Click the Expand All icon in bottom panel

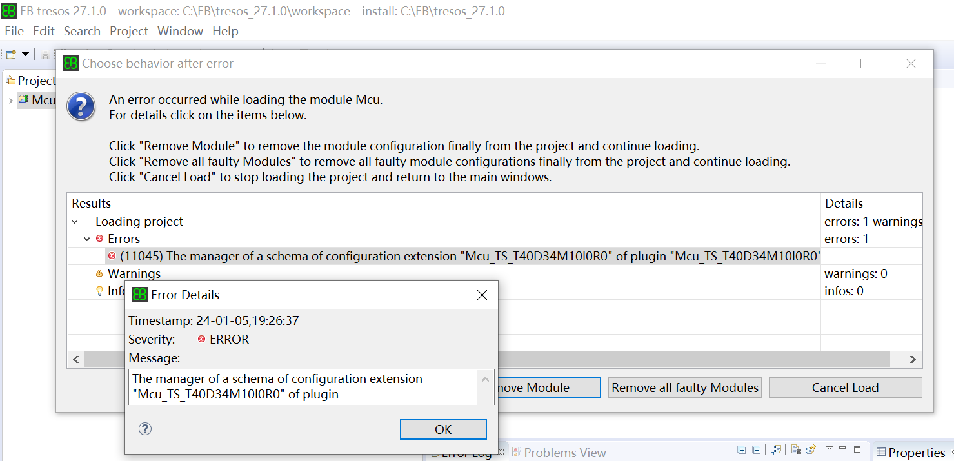(742, 449)
